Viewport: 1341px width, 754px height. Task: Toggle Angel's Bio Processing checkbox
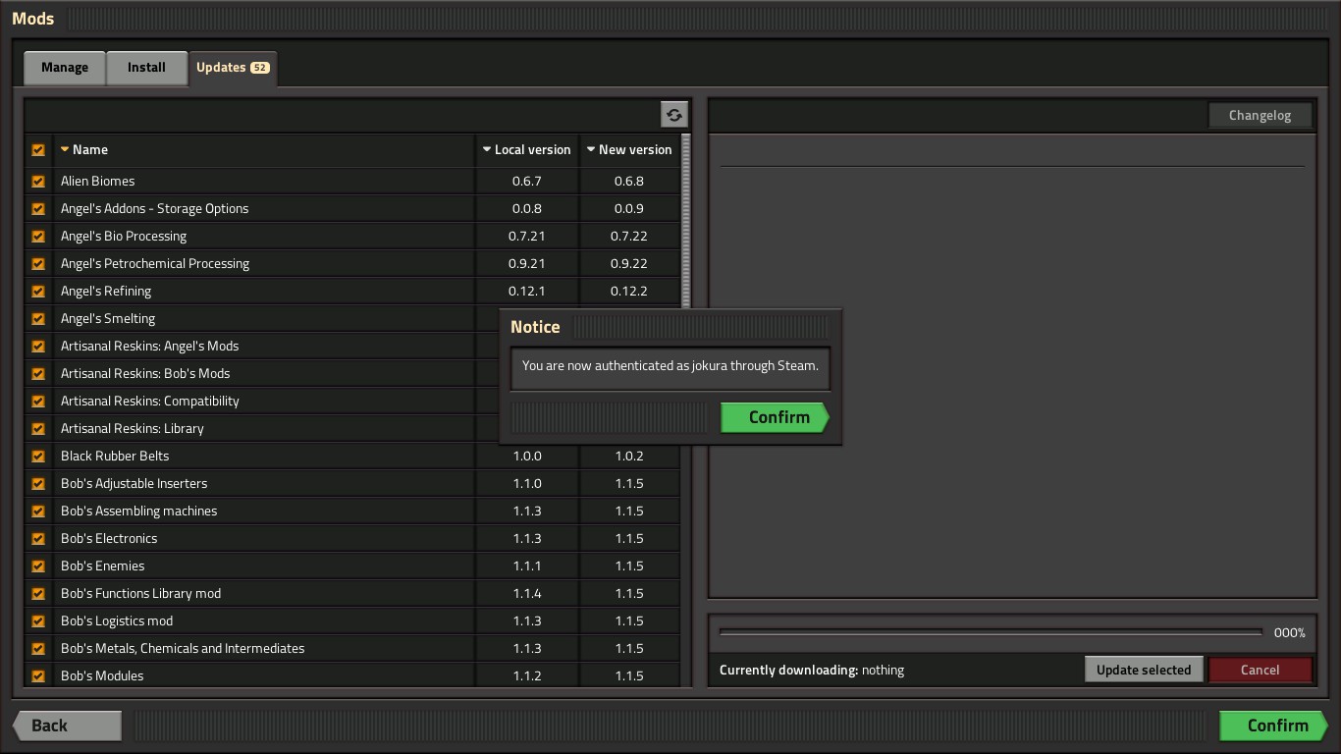point(38,237)
